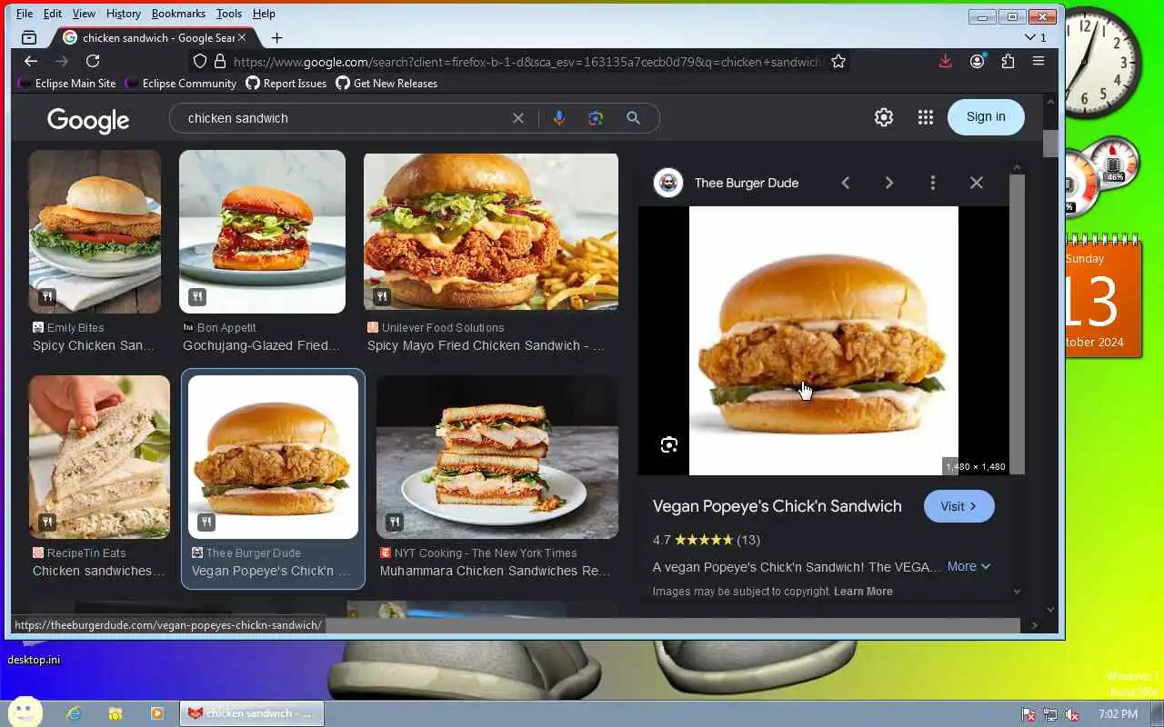The image size is (1164, 727).
Task: Click the Firefox address bar URL
Action: click(x=527, y=62)
